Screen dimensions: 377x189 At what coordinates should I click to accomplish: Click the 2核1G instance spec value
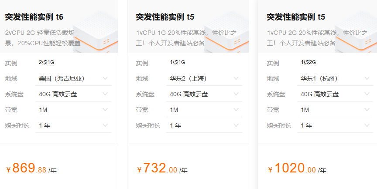(46, 62)
